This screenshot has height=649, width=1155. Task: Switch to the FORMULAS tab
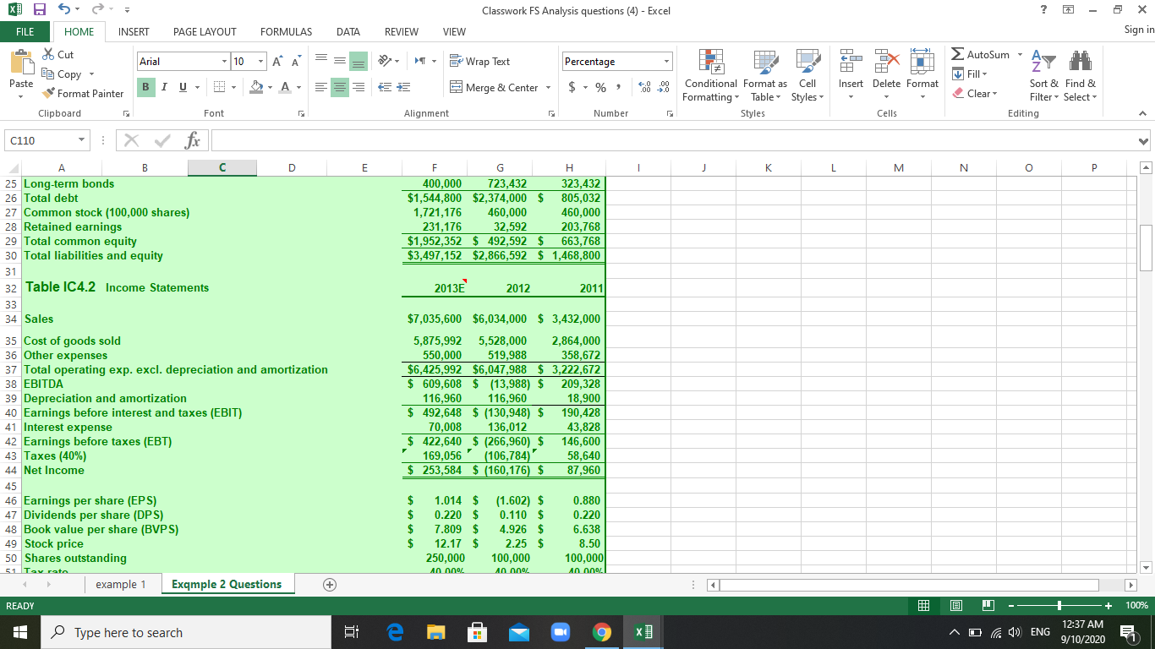286,31
